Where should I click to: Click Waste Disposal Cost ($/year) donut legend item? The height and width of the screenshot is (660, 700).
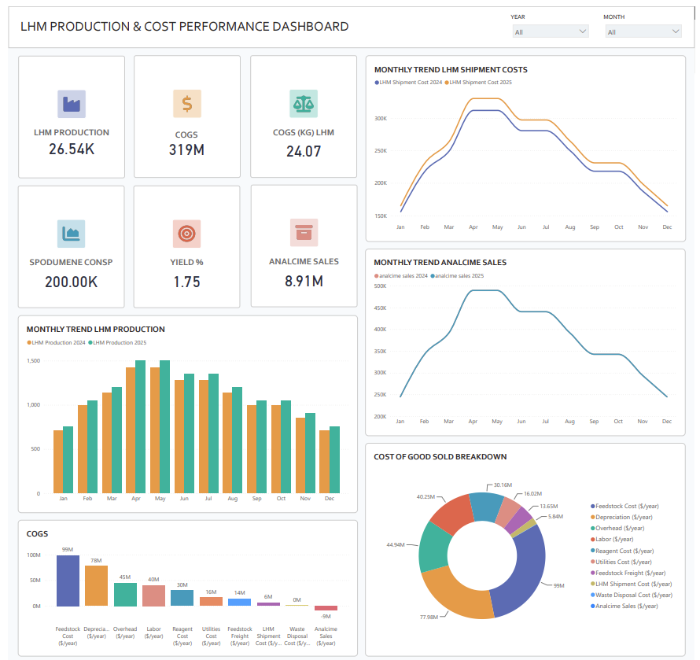(632, 595)
